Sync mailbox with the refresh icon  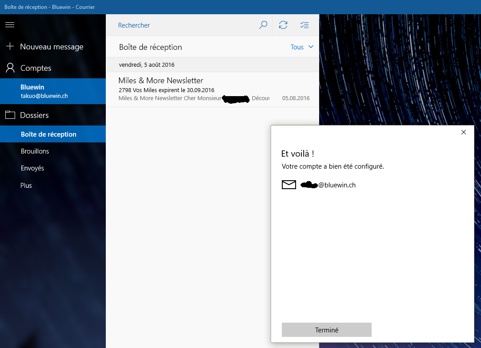(283, 25)
